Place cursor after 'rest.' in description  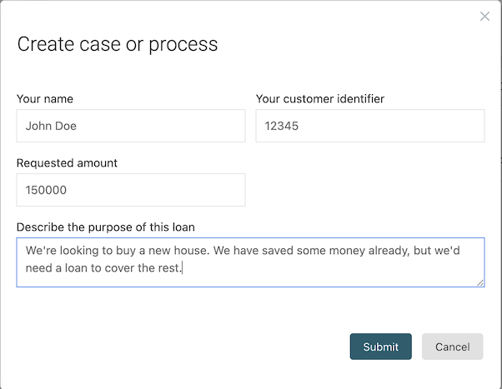click(x=183, y=268)
